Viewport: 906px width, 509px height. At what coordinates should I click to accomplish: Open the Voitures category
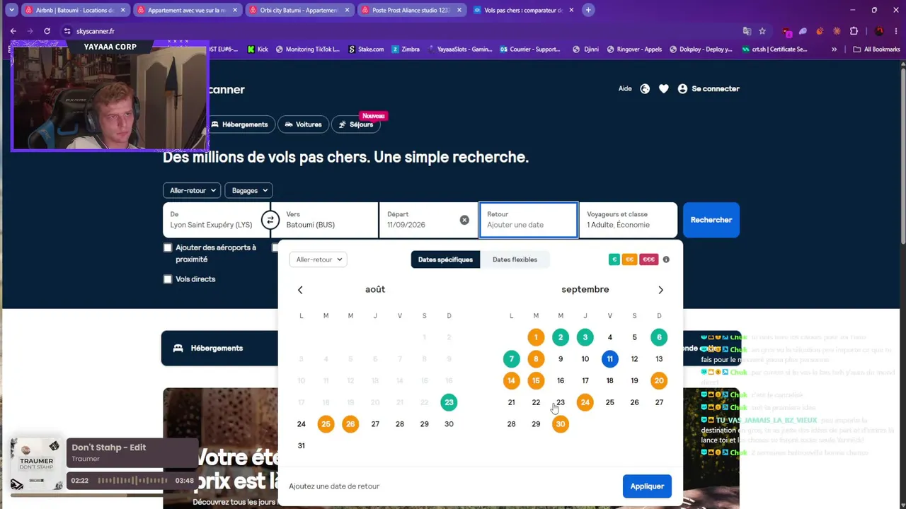coord(303,124)
